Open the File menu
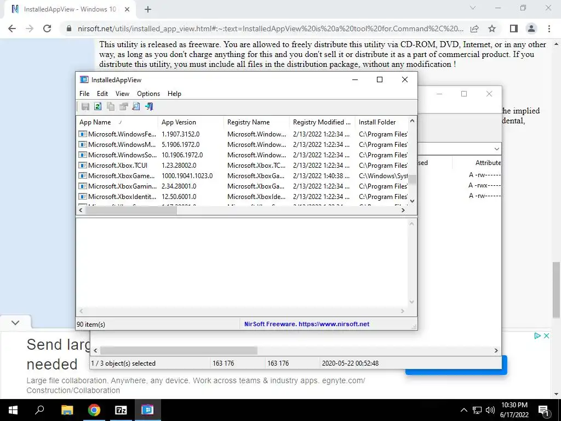 point(84,93)
